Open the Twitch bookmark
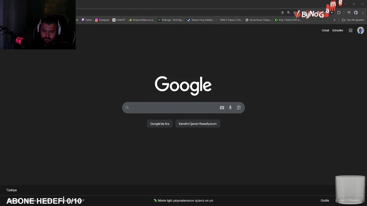Screen dimensions: 367x206 point(87,20)
